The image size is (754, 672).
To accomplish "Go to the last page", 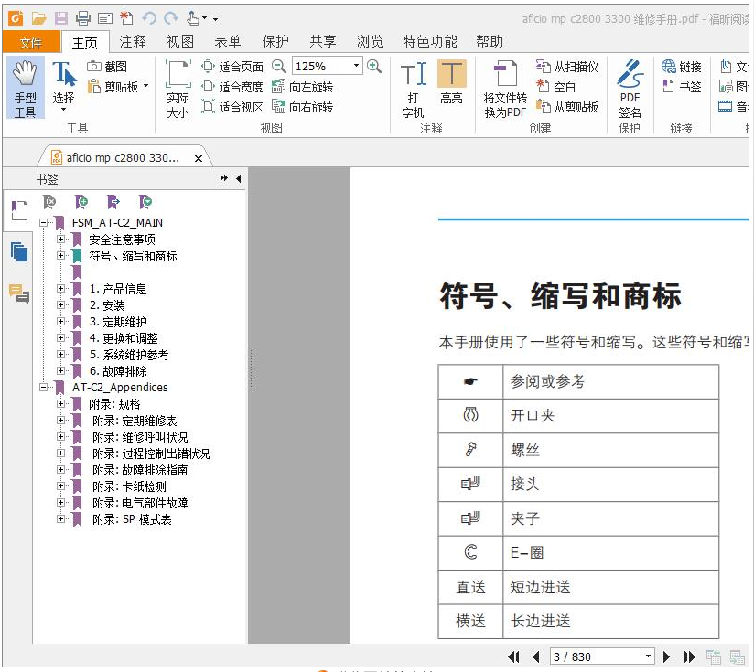I will [x=689, y=656].
